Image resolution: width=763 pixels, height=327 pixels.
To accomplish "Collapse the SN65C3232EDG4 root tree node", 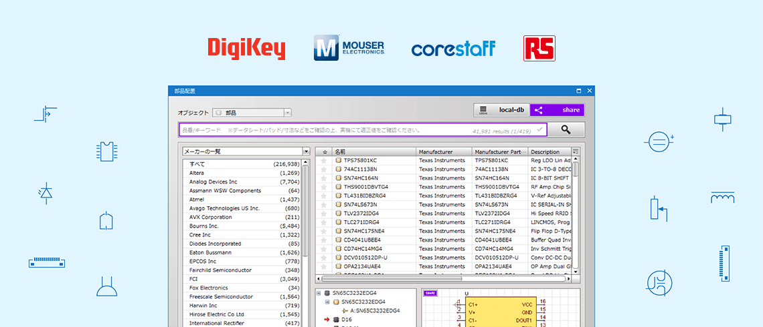I will [x=319, y=293].
